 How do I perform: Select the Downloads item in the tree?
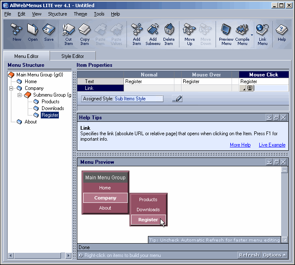tap(53, 108)
